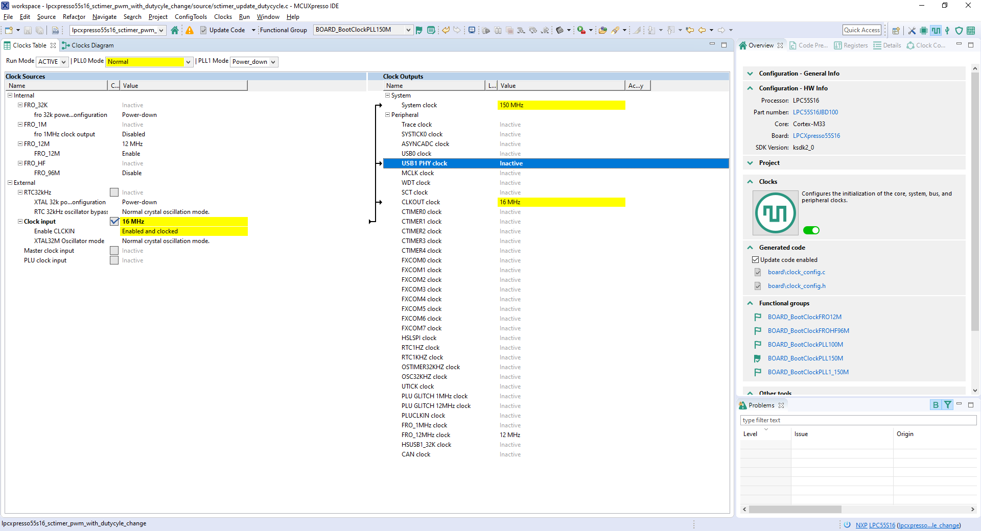
Task: Open the board\clock_config.c link
Action: pos(796,272)
